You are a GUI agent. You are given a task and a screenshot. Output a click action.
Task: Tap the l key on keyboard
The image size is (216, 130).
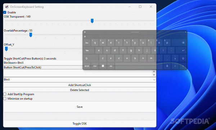(x=163, y=50)
